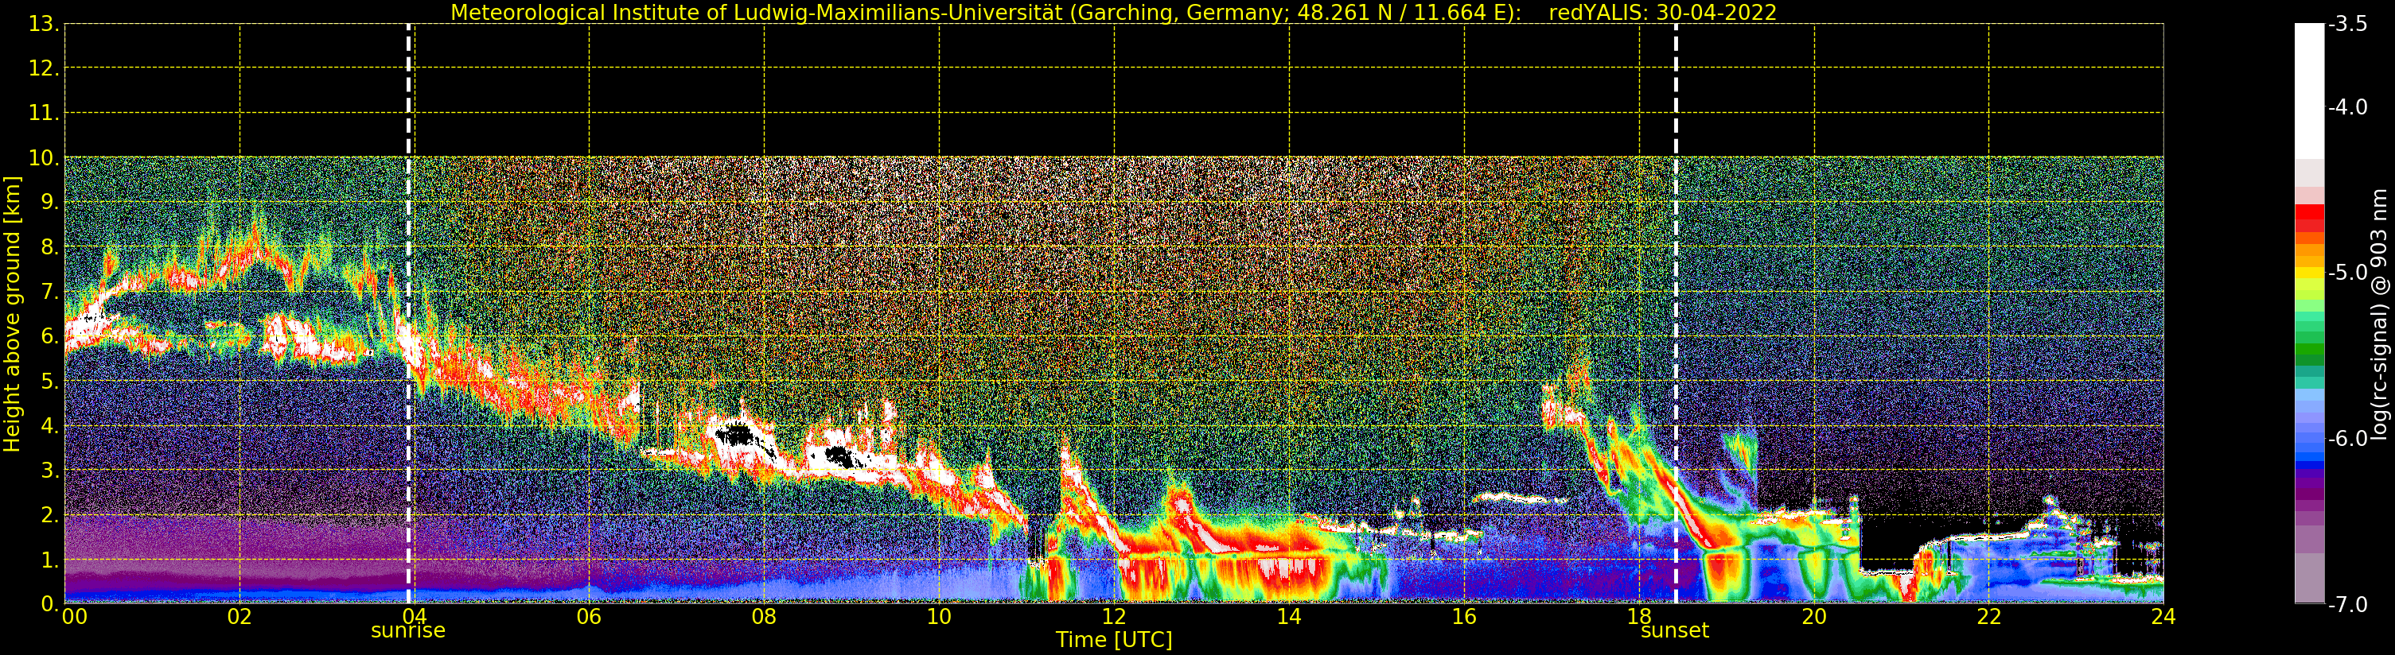Click the time axis tick '00'
This screenshot has height=655, width=2395.
74,617
